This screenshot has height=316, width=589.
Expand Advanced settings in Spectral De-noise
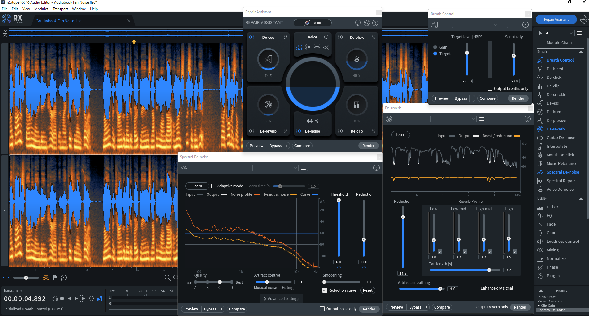pos(282,298)
